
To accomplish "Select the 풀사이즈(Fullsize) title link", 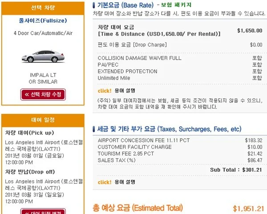I will click(43, 20).
